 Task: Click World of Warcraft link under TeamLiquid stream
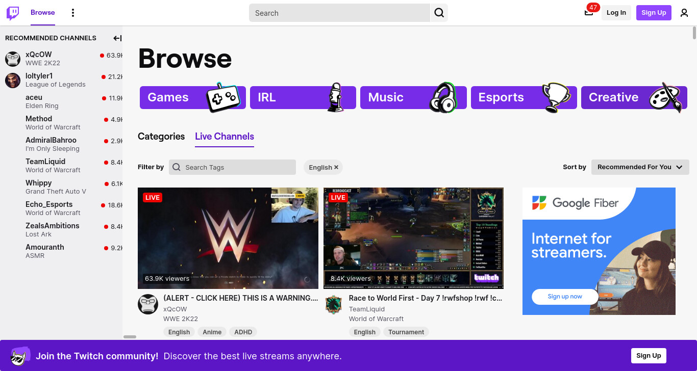[x=376, y=319]
